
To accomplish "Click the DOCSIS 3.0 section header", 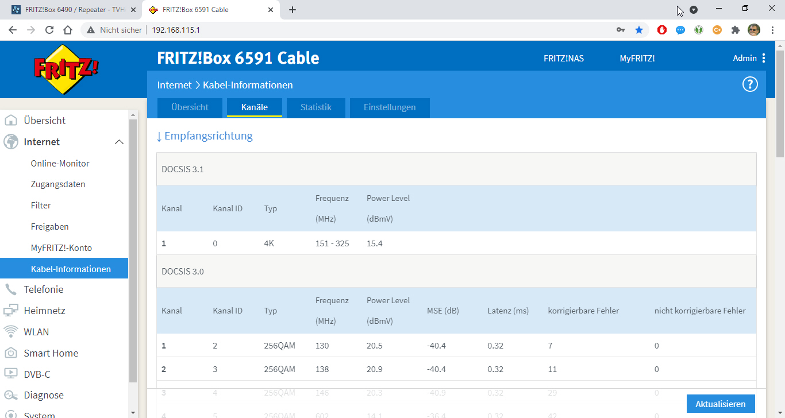I will 456,272.
